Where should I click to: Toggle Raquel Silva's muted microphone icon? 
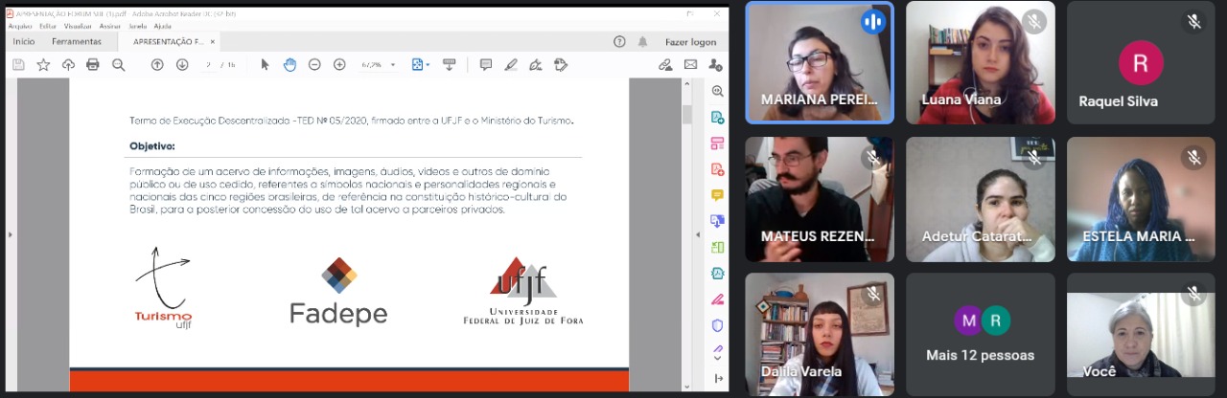(1193, 21)
